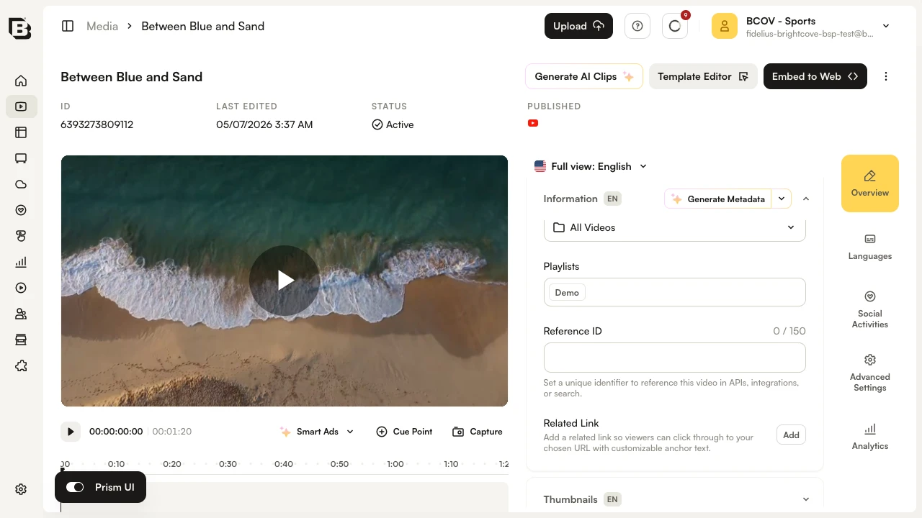The width and height of the screenshot is (922, 518).
Task: Play the video with center play button
Action: (285, 281)
